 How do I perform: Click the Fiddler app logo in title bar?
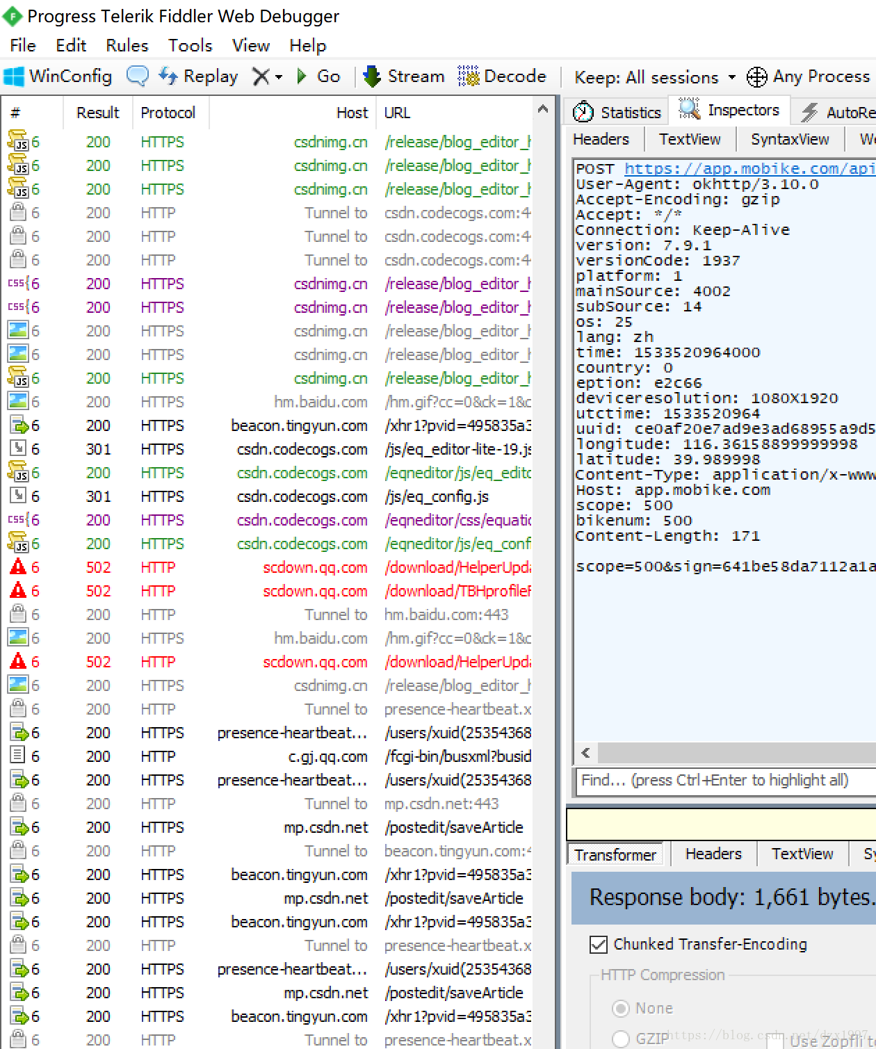12,16
